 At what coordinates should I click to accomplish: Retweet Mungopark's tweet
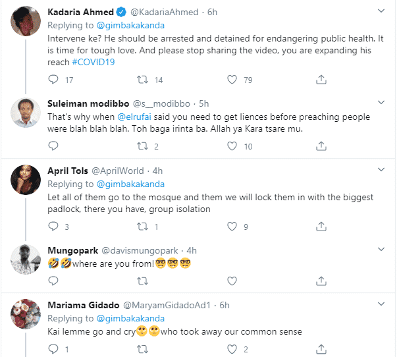point(142,281)
